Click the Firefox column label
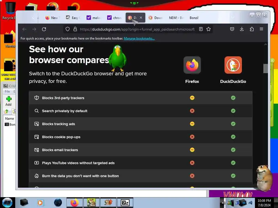Screen dimensions: 278x208 (x=192, y=81)
